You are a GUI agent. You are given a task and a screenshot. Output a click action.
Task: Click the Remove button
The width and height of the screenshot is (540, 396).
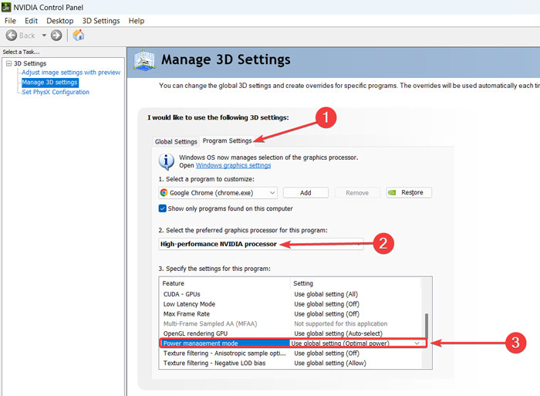point(357,193)
